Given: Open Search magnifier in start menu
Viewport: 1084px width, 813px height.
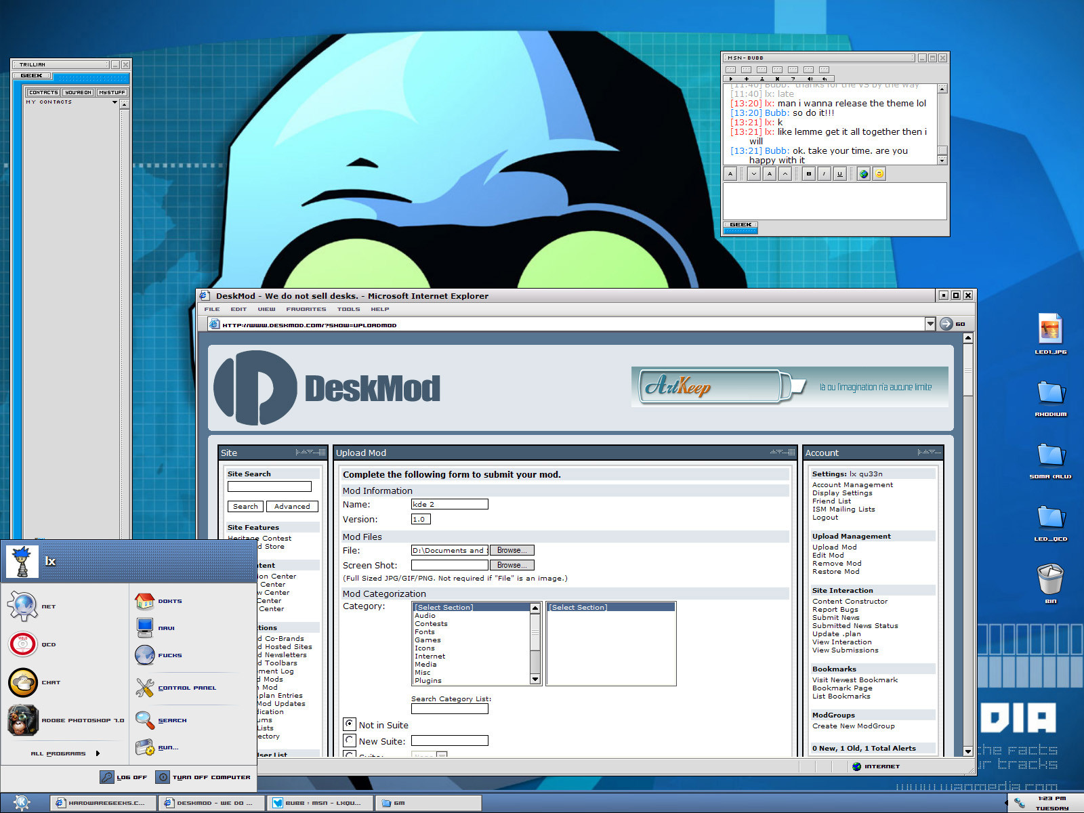Looking at the screenshot, I should coord(144,720).
